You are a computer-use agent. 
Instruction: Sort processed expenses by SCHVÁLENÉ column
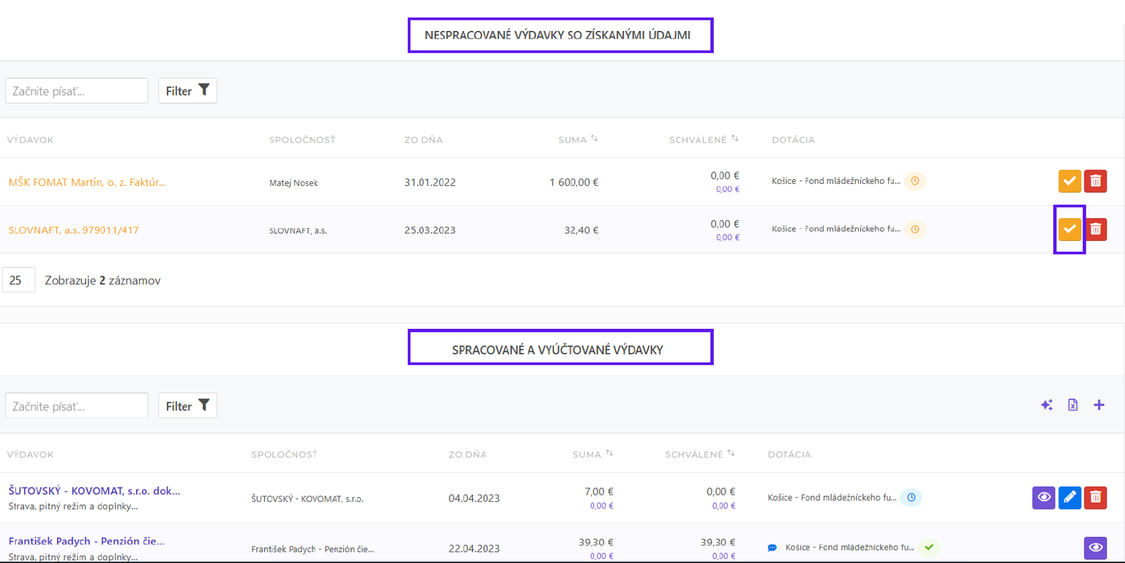(x=699, y=454)
